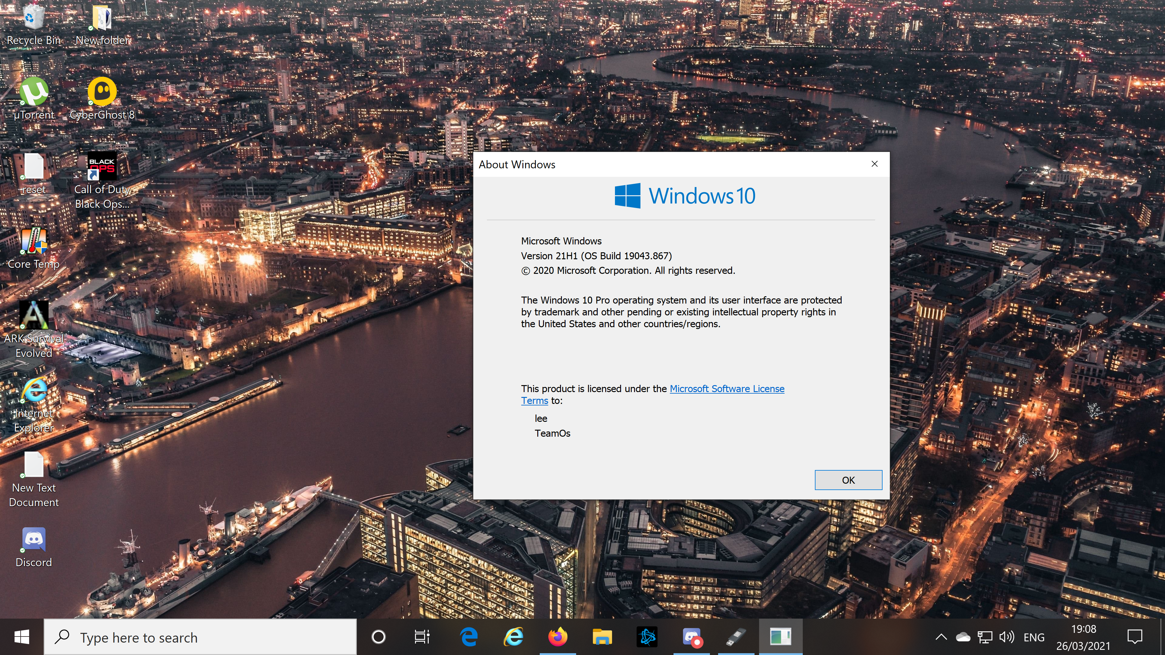Click the 'Type here to search' box

tap(200, 637)
